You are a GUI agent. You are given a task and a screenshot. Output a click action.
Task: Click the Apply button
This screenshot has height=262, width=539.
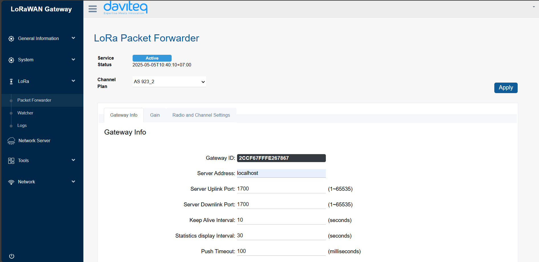(x=505, y=88)
